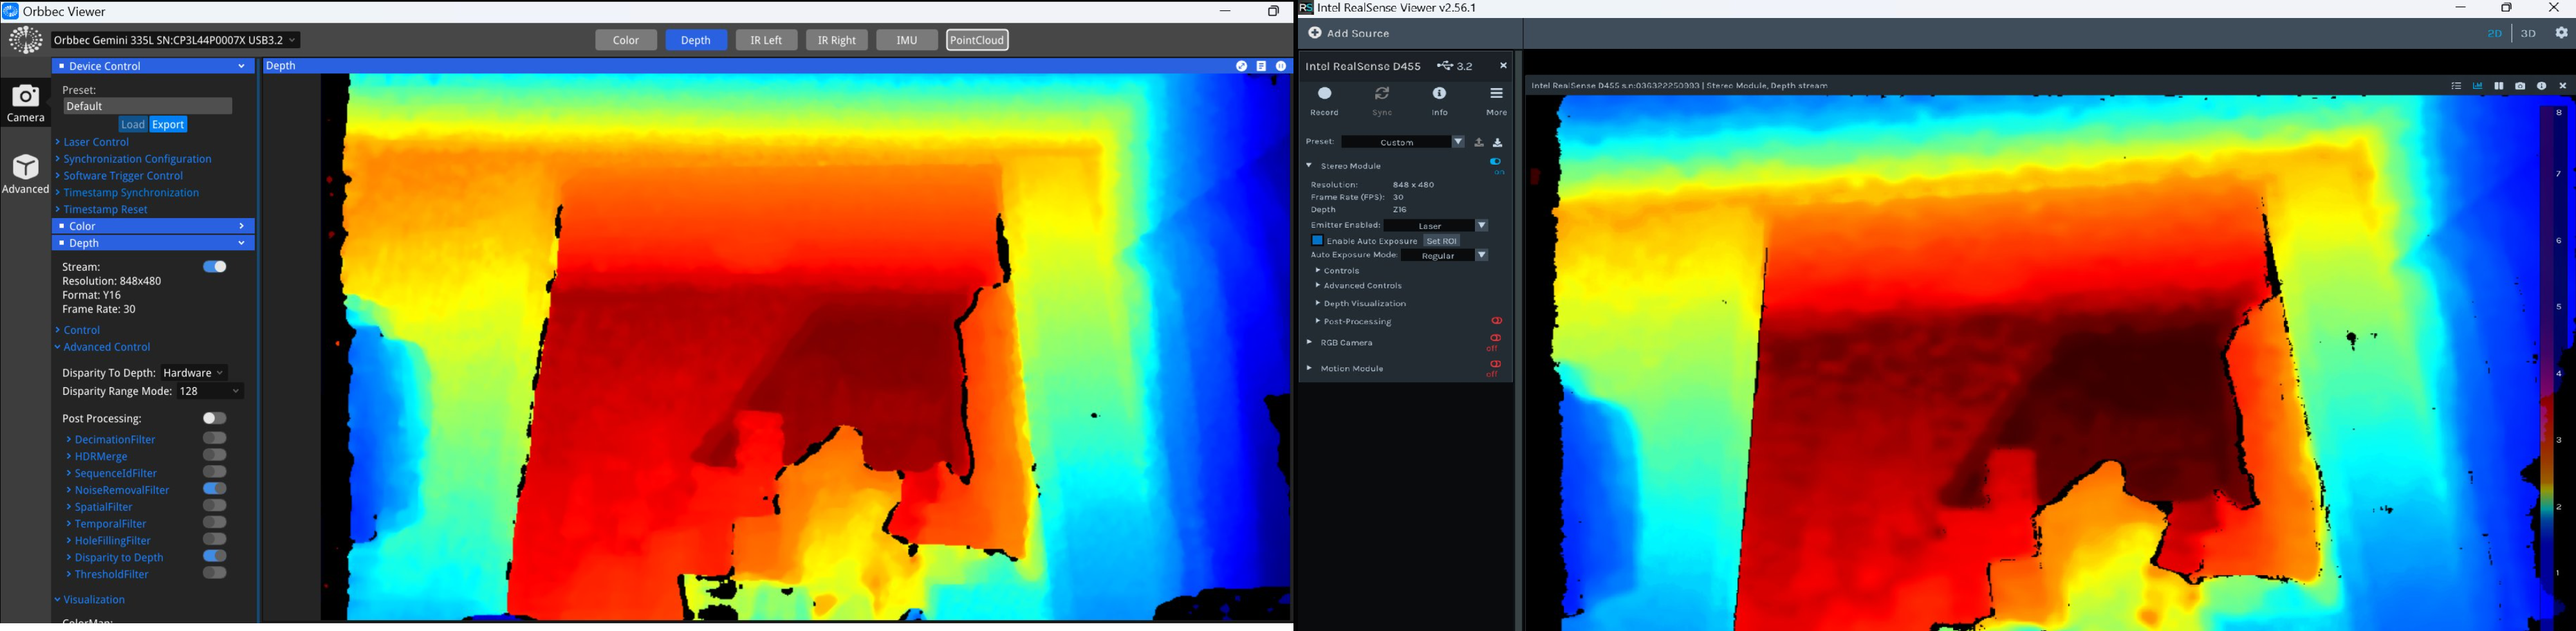Click the Load preset button
Viewport: 2576px width, 631px height.
[132, 125]
